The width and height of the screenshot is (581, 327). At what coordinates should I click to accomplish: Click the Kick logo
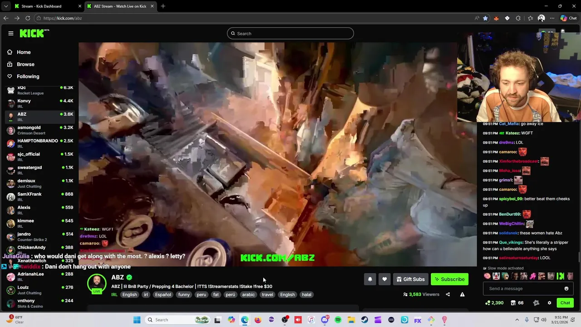pos(34,33)
